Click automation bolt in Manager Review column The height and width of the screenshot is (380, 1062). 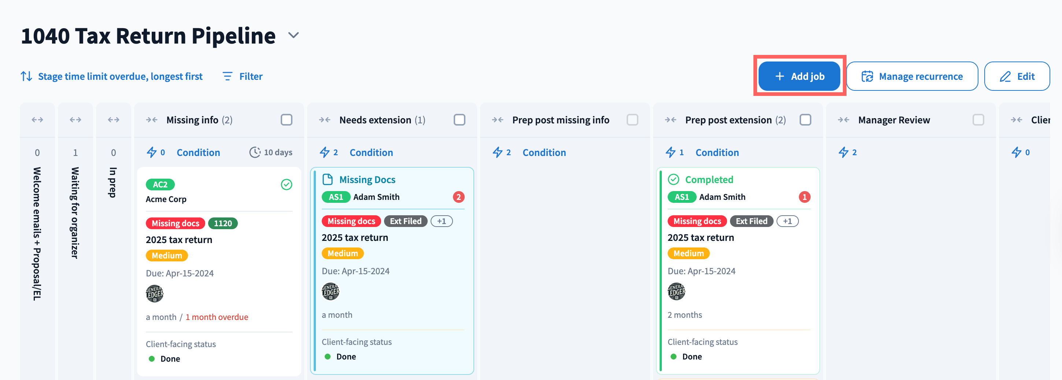pos(843,152)
